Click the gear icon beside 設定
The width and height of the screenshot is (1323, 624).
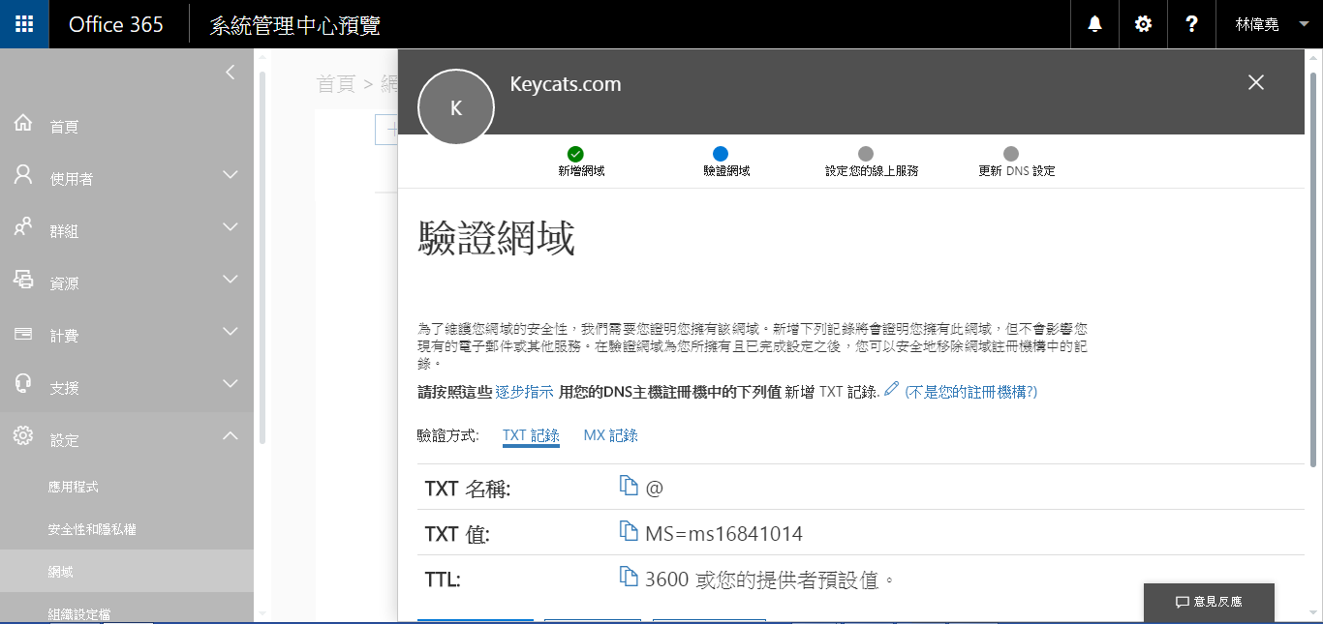[23, 436]
